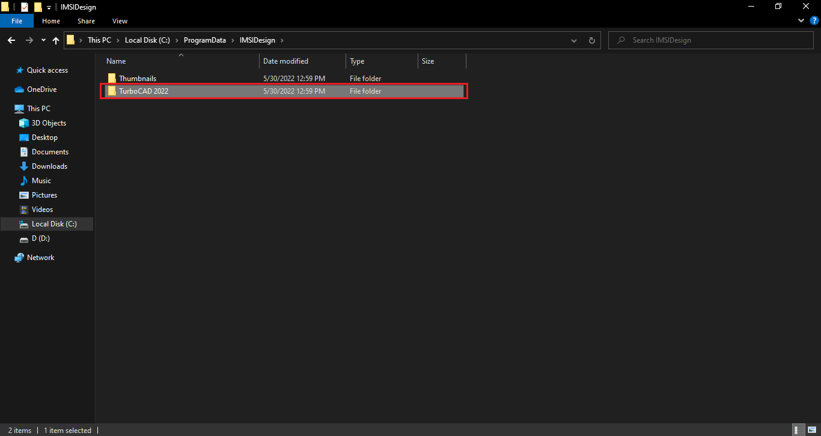Open the View ribbon tab

coord(120,21)
